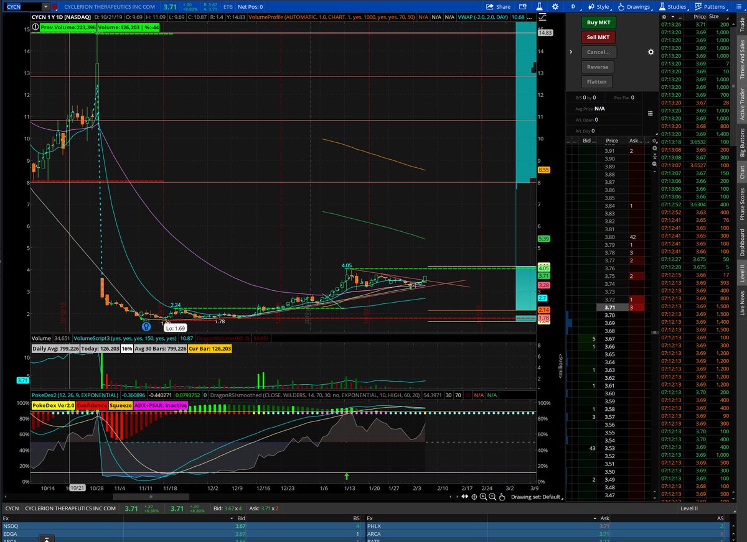
Task: Click the ladder settings gear icon
Action: [653, 141]
